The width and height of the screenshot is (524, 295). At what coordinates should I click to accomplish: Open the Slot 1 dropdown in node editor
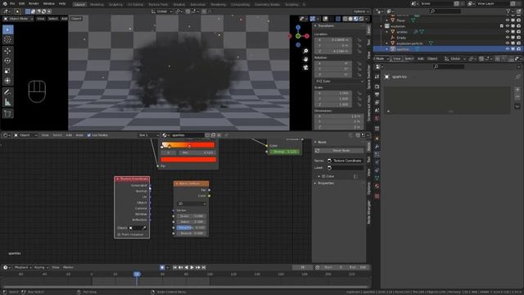[148, 135]
